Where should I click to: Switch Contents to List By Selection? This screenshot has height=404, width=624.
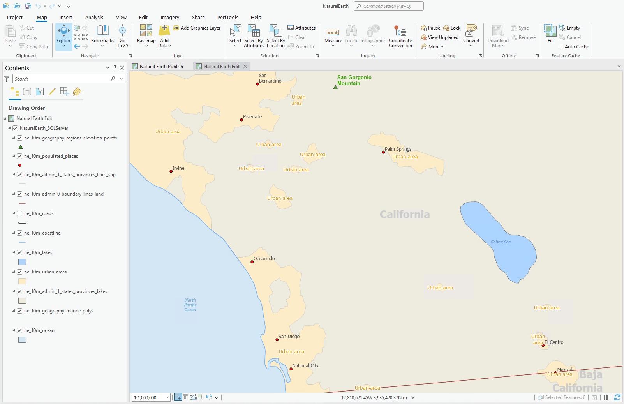(40, 92)
